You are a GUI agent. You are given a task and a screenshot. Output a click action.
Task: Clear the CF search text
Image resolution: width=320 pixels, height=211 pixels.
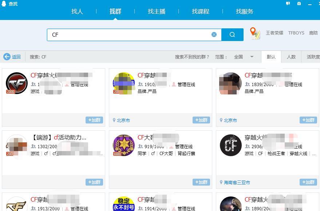214,35
